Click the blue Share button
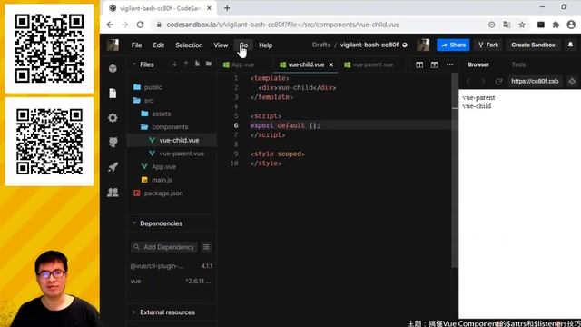The height and width of the screenshot is (327, 581). [x=453, y=45]
